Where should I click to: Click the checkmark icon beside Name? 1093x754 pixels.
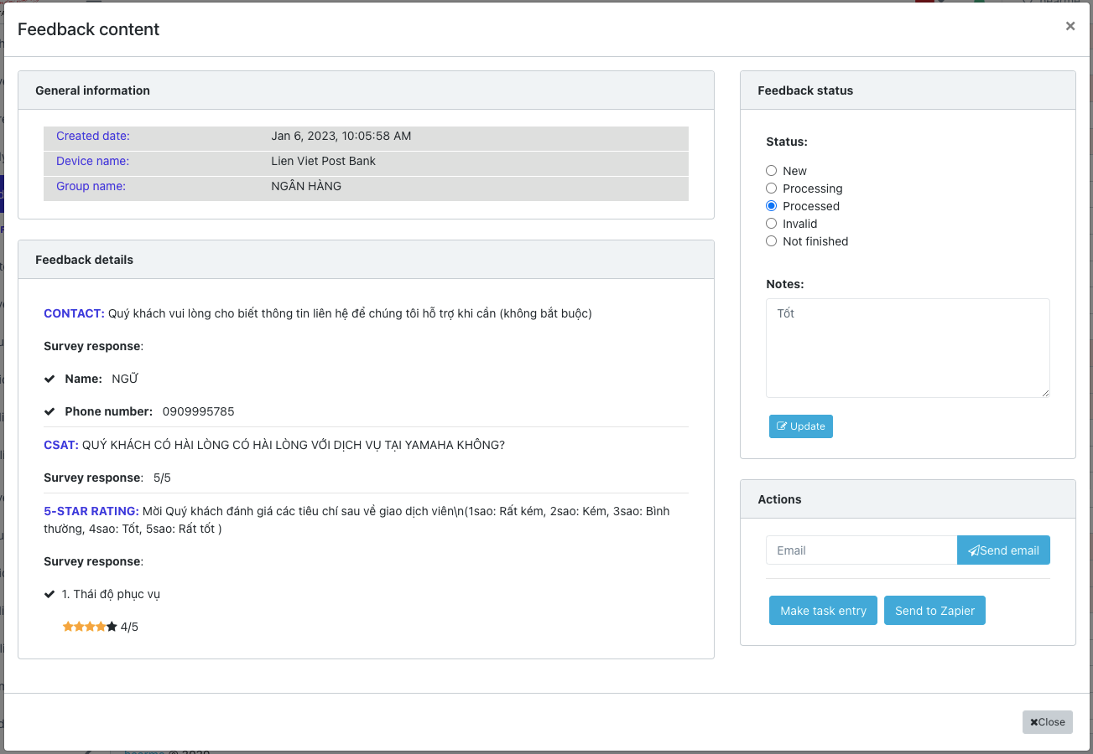[49, 379]
